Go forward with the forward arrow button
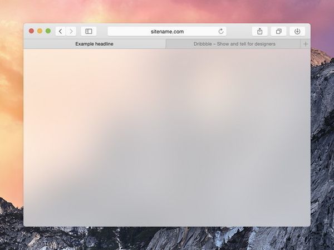 point(71,31)
